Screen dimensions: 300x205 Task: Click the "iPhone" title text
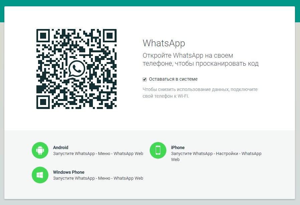178,147
